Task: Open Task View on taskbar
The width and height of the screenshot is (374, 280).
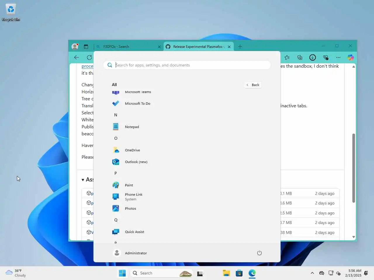Action: [x=200, y=273]
